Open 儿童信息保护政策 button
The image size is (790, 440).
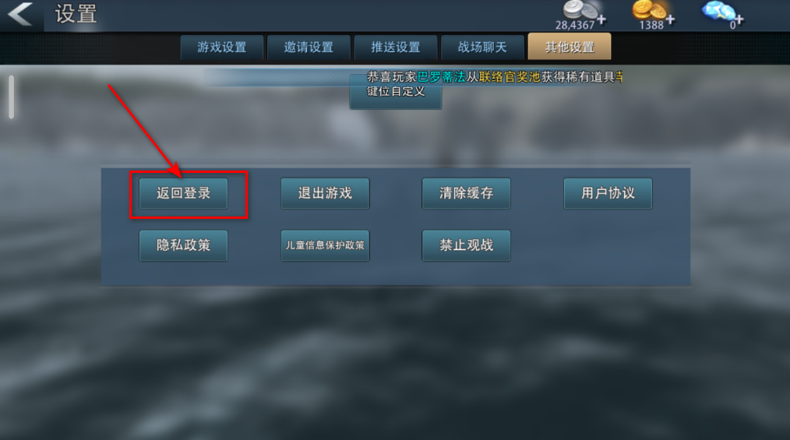(325, 245)
